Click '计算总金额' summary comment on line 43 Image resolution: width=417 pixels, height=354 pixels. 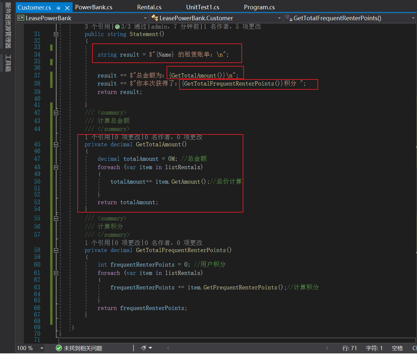[114, 121]
